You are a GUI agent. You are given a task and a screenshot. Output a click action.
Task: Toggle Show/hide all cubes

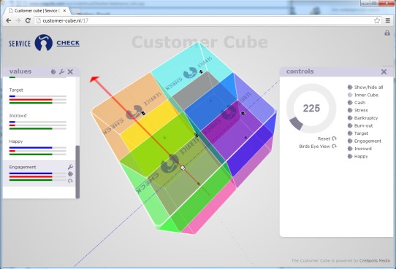365,87
